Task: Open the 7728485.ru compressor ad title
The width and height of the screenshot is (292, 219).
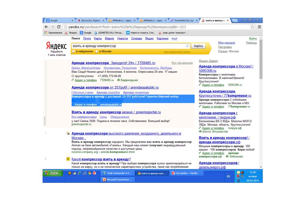Action: [x=113, y=63]
